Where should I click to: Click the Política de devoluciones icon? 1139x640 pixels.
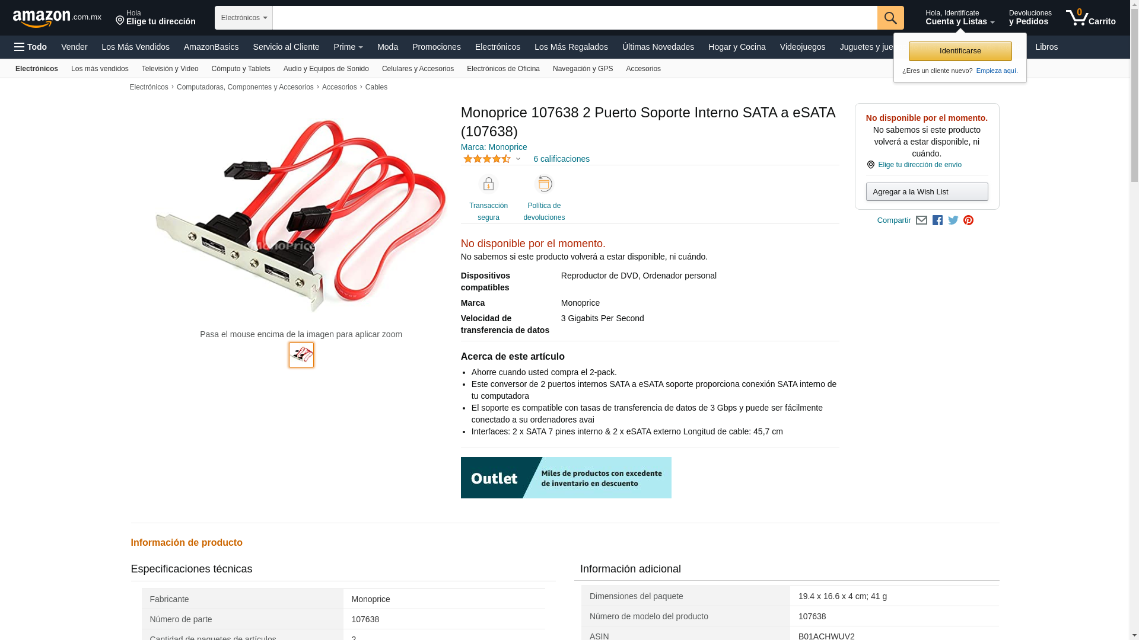pyautogui.click(x=544, y=184)
